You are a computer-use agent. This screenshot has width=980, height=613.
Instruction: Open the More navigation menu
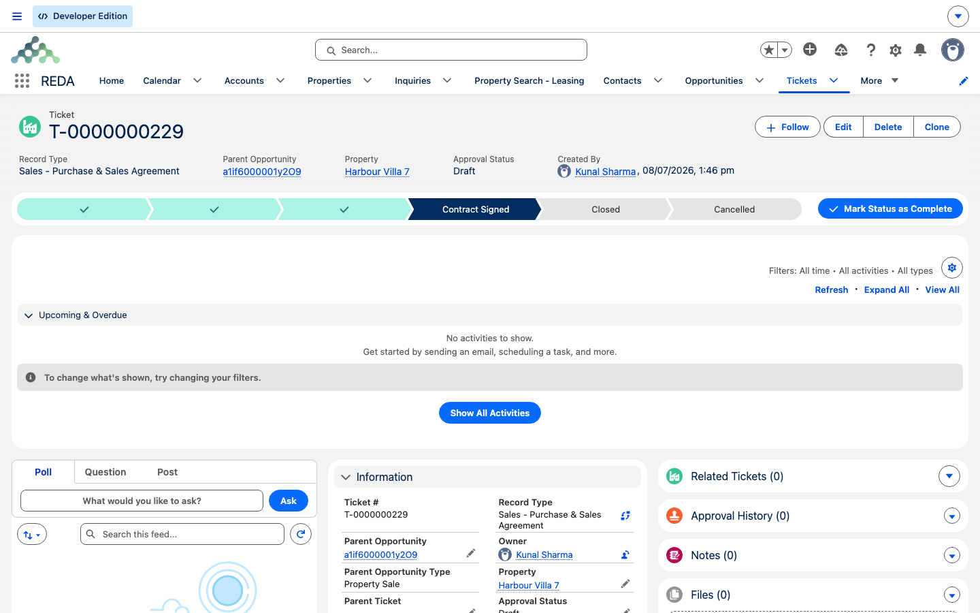[879, 80]
